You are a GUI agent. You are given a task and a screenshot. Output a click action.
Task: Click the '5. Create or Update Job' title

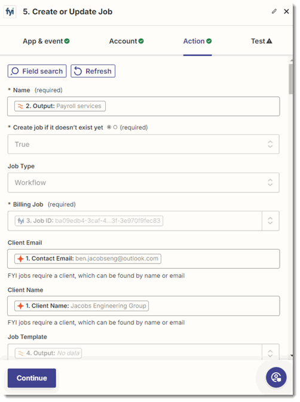coord(68,12)
